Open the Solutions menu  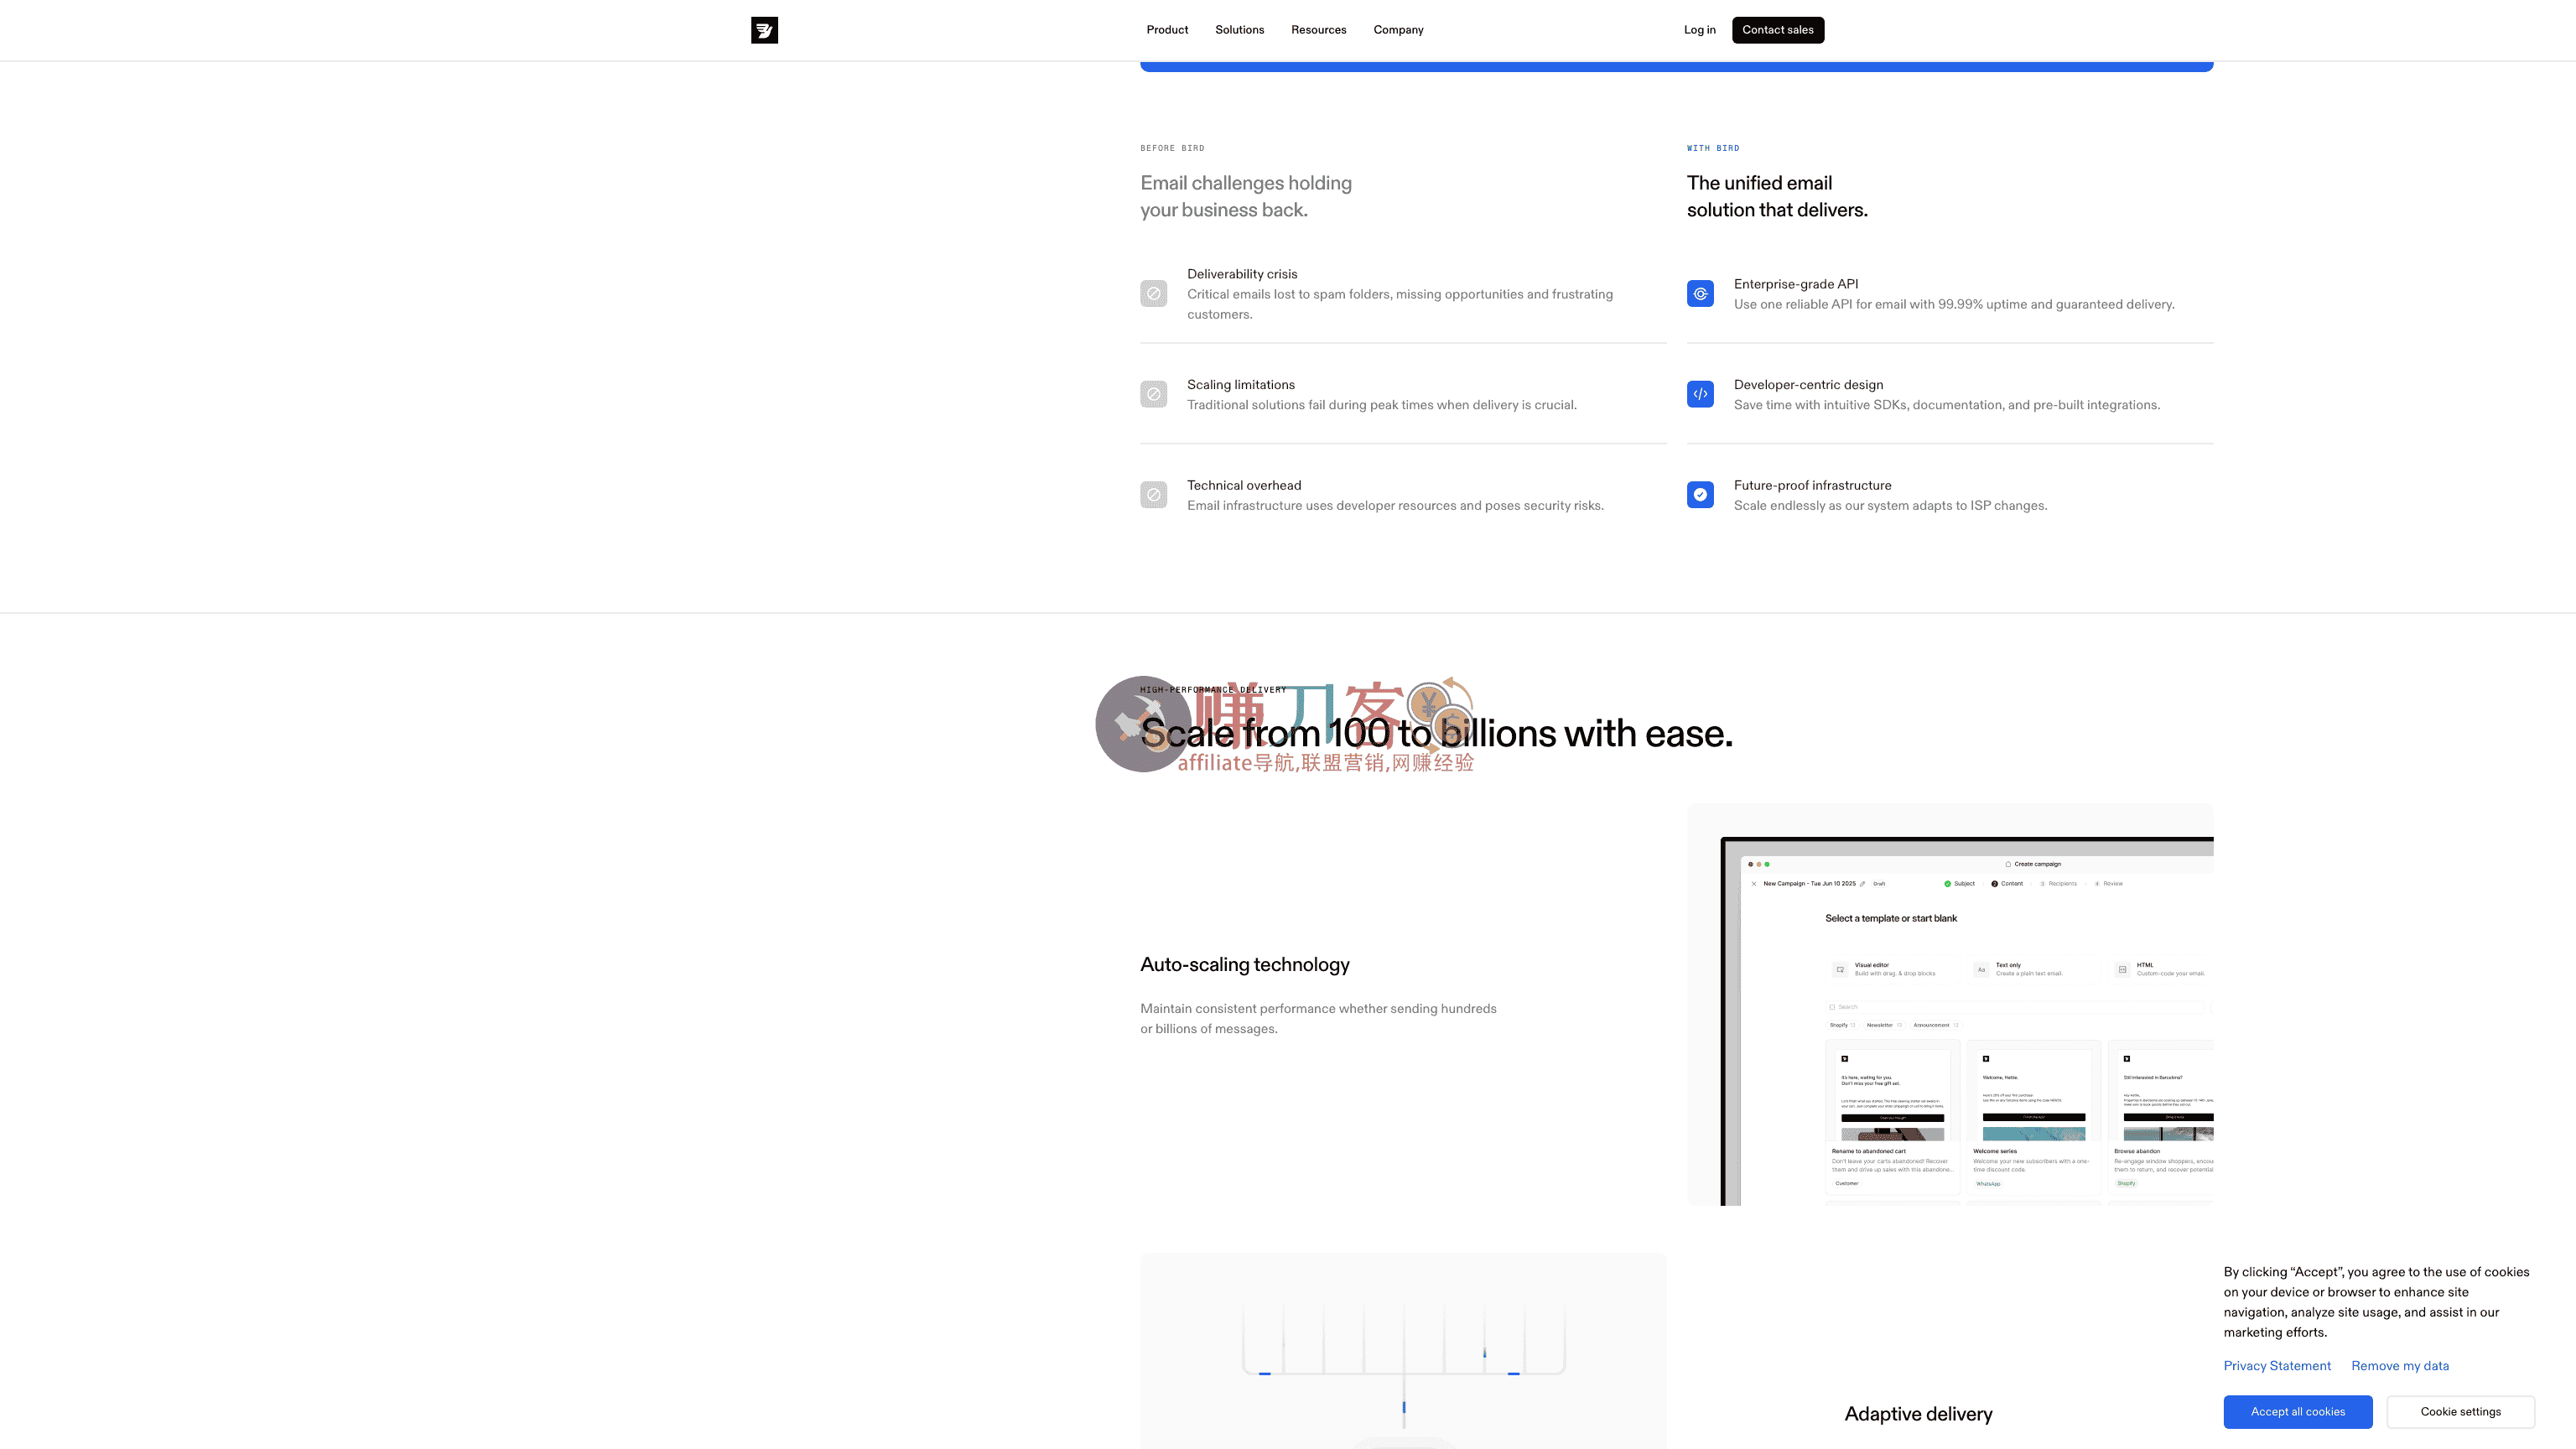point(1239,30)
